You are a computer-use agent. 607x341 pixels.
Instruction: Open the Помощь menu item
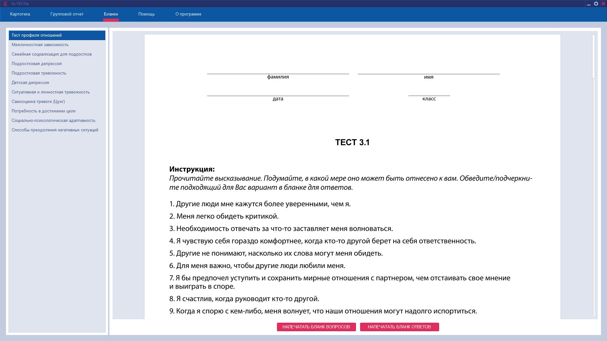146,14
